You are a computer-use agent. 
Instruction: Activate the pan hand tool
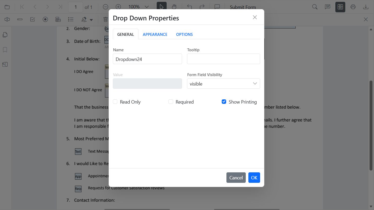[174, 7]
